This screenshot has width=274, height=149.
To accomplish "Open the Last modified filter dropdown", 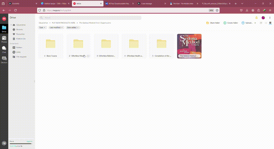I will [x=56, y=27].
